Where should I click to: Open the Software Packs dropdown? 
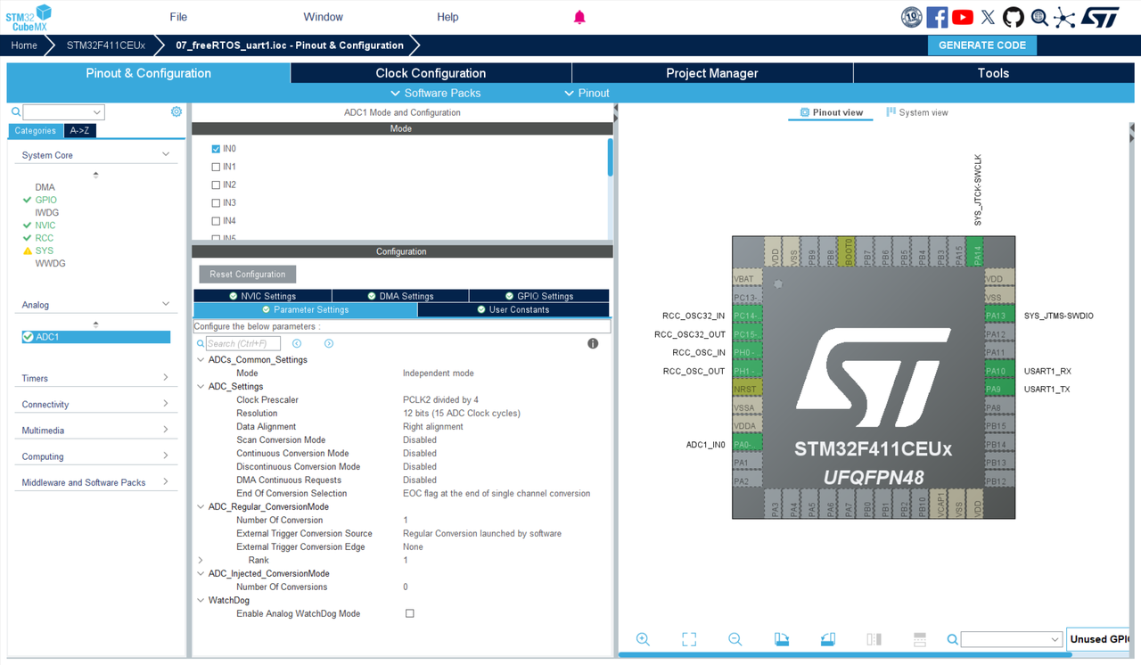point(436,93)
